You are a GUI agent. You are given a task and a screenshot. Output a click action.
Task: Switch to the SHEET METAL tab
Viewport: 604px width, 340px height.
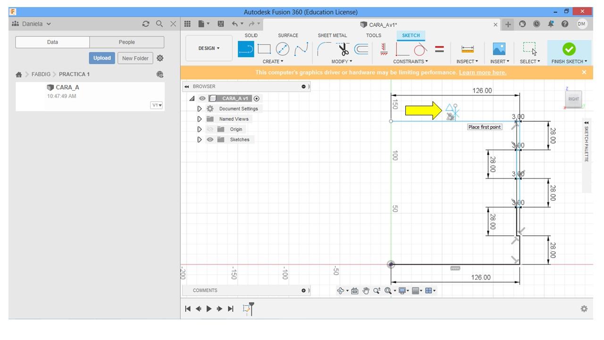[332, 35]
